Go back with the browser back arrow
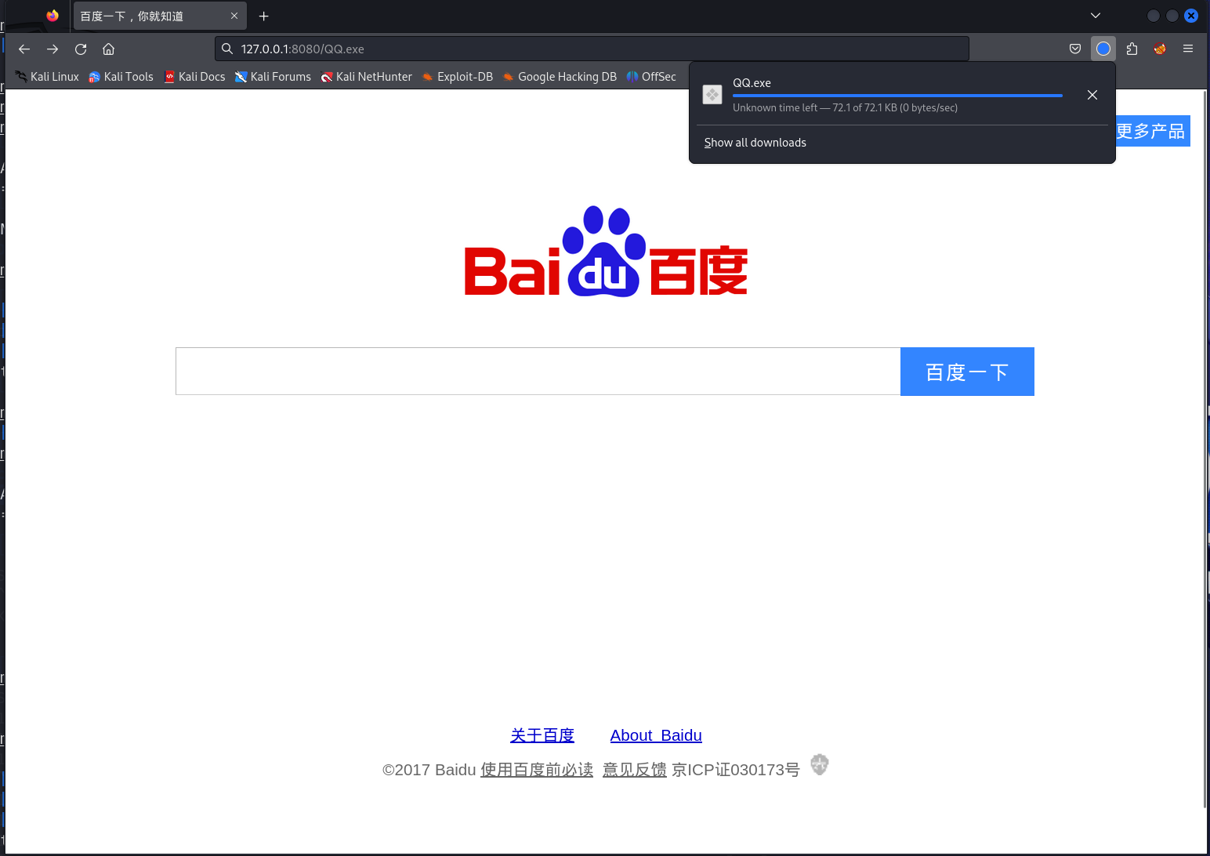The image size is (1210, 856). point(24,49)
